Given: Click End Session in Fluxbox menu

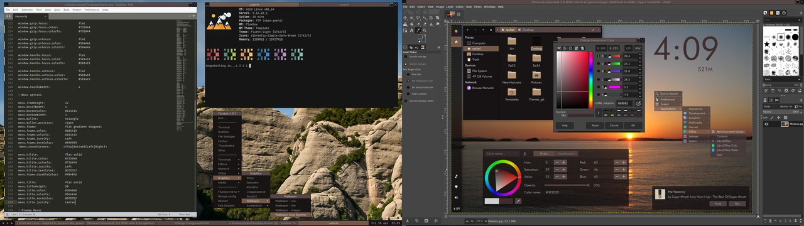Looking at the screenshot, I should (227, 205).
